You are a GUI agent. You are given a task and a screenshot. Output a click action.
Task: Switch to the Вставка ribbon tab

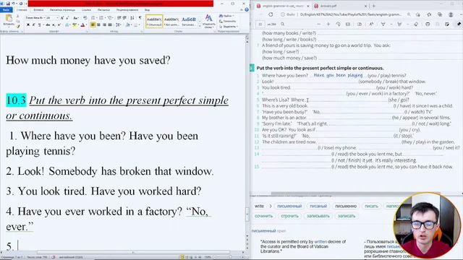38,9
